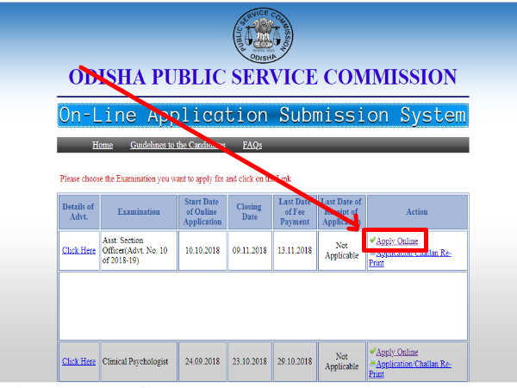Viewport: 517px width, 388px height.
Task: Click 'Action' column header
Action: point(417,212)
